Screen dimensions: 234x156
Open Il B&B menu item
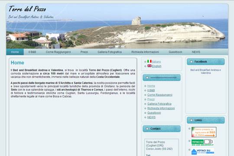(32, 52)
